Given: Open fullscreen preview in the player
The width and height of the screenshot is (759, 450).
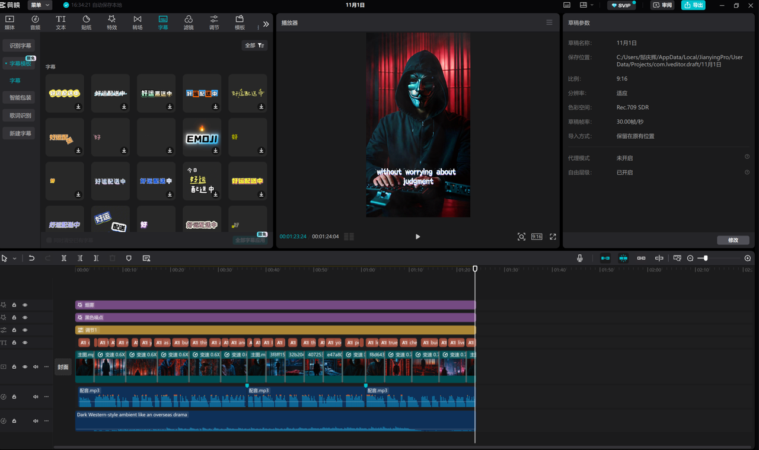Looking at the screenshot, I should click(x=553, y=237).
